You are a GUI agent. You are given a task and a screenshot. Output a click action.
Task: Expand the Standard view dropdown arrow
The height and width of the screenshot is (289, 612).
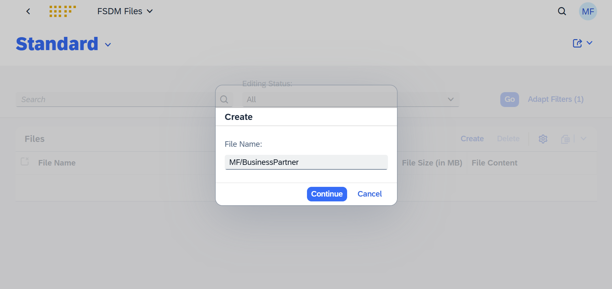point(108,45)
